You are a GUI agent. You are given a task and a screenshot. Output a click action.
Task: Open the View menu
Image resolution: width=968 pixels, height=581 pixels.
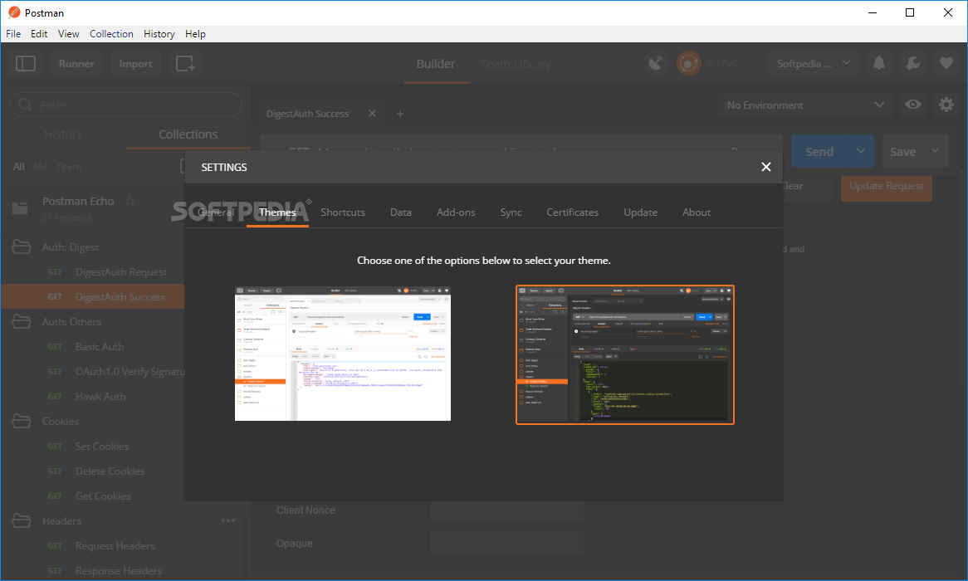point(69,34)
